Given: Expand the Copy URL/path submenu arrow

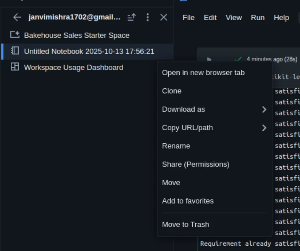Looking at the screenshot, I should [x=264, y=128].
